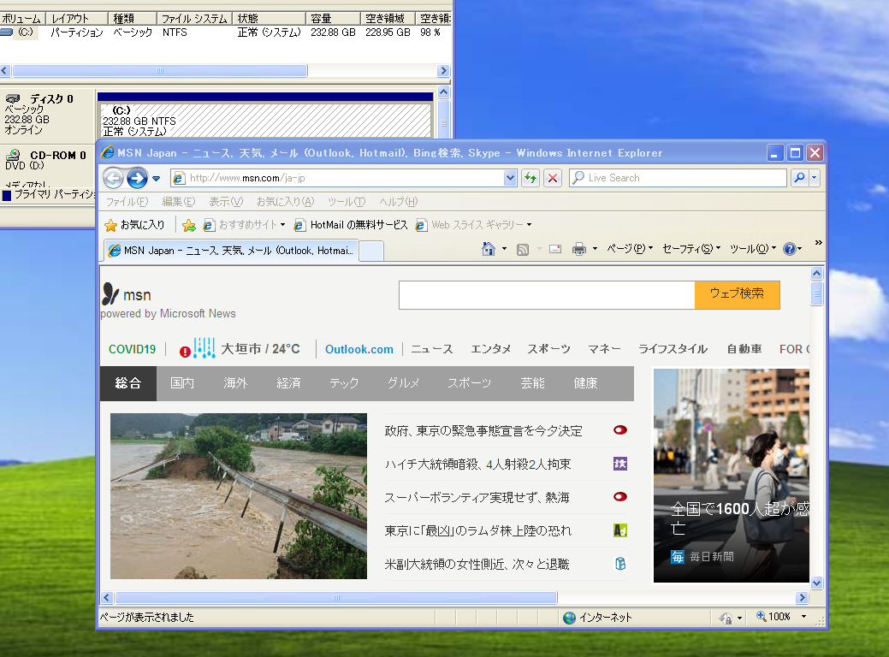Select the MSN Japan browser tab

[231, 251]
